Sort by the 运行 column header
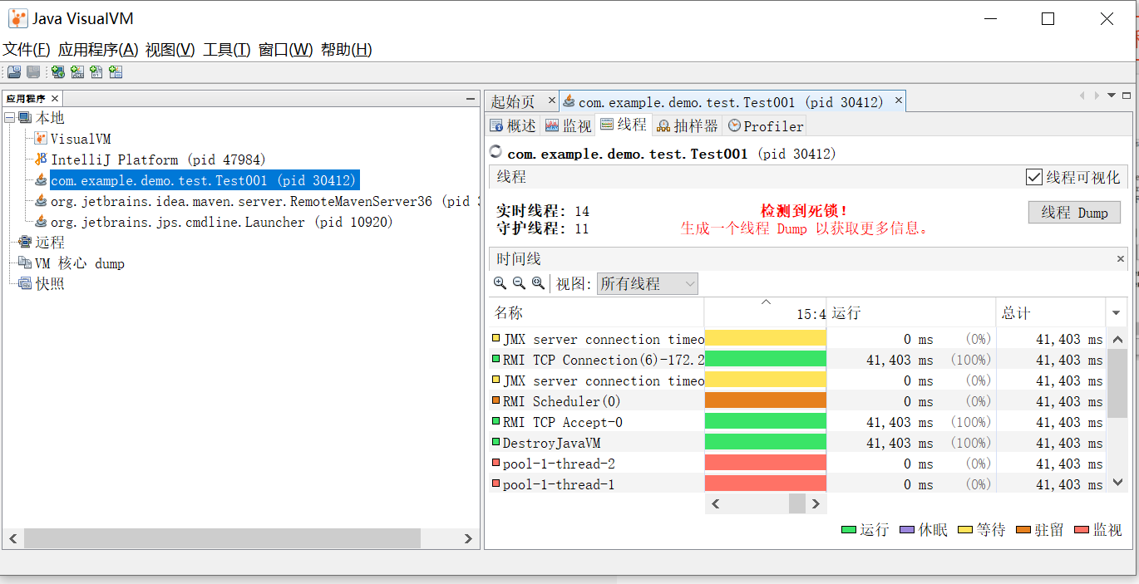The width and height of the screenshot is (1139, 584). [x=911, y=313]
